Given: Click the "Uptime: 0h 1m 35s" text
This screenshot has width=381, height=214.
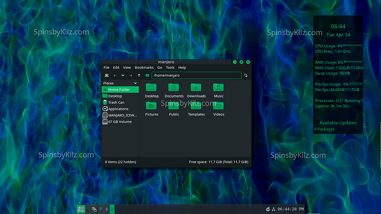Looking at the screenshot, I should tap(332, 106).
